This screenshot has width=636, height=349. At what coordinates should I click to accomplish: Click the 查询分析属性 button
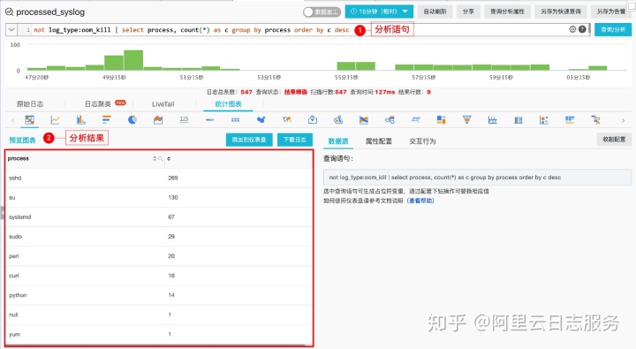[x=507, y=11]
